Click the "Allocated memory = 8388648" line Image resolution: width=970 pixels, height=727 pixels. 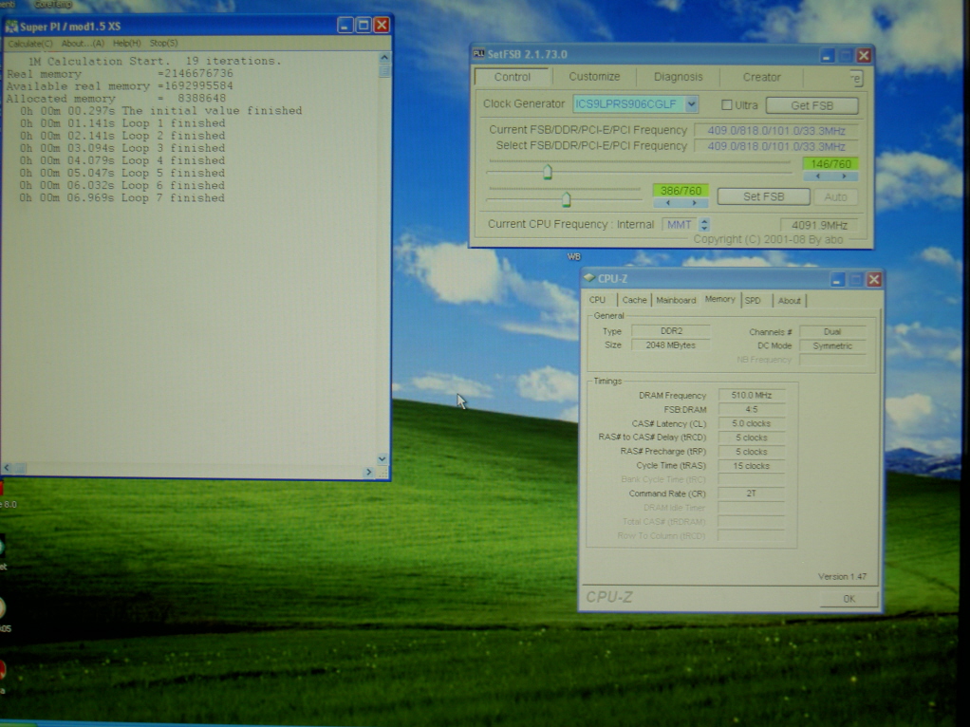pos(117,99)
